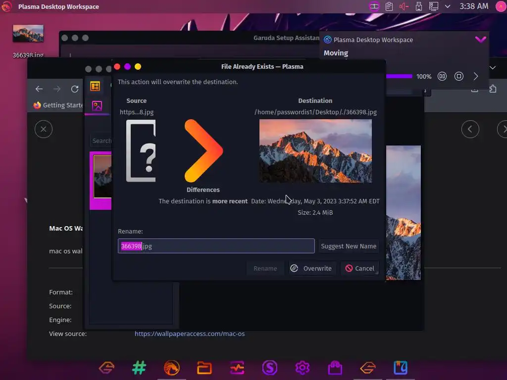Screen dimensions: 507x380
Task: Open the settings gear icon in the dock
Action: point(303,368)
